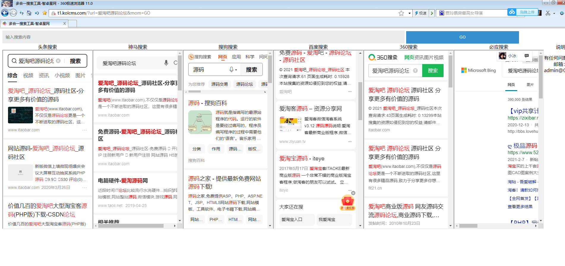Click the 360搜索 logo

pos(383,57)
